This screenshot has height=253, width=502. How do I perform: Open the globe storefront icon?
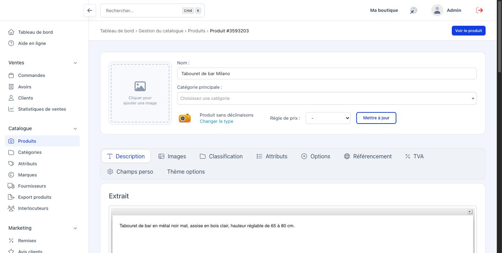tap(413, 10)
